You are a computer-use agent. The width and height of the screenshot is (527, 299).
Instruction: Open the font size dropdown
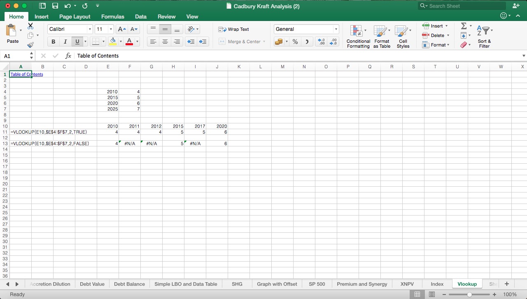[x=111, y=29]
